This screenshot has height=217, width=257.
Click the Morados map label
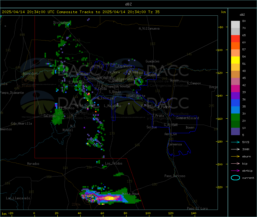point(33,164)
